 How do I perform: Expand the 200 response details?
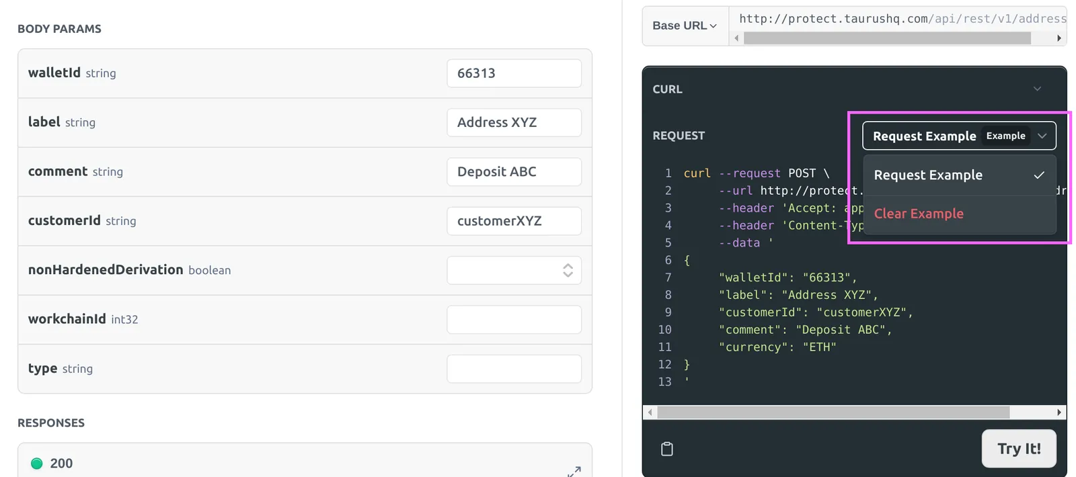pyautogui.click(x=574, y=472)
